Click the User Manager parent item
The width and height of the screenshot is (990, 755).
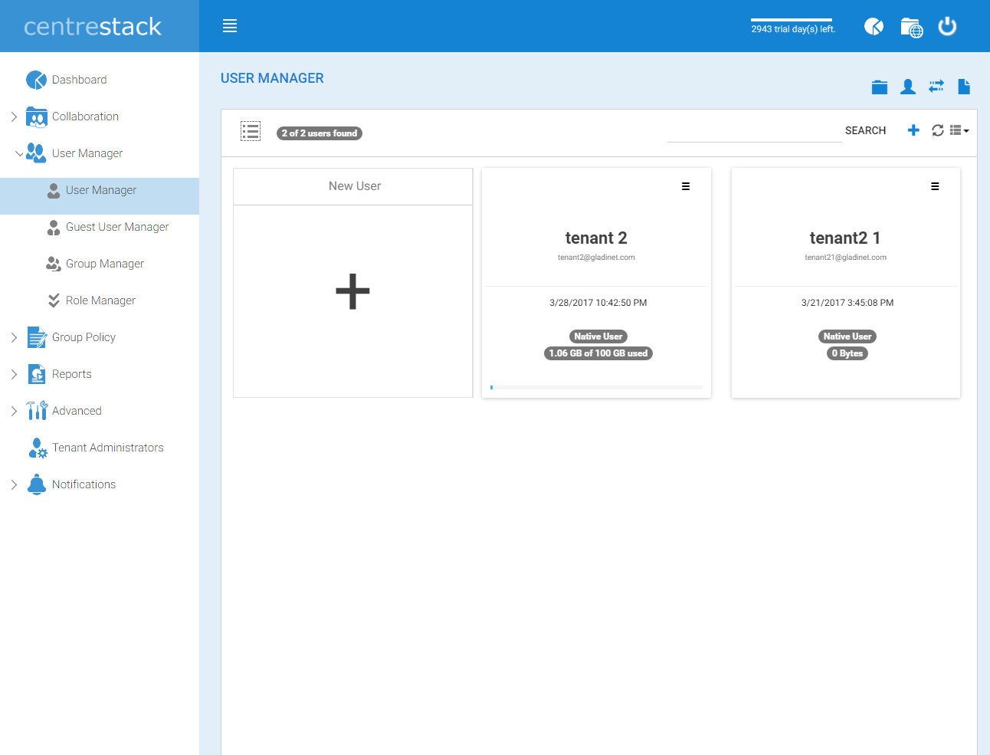pyautogui.click(x=87, y=153)
